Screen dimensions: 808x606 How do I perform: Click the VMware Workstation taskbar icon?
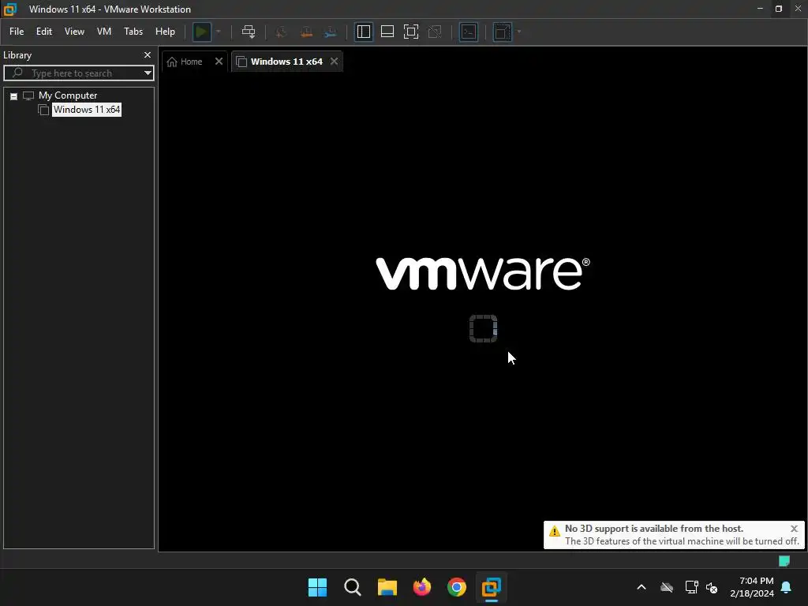click(x=492, y=587)
